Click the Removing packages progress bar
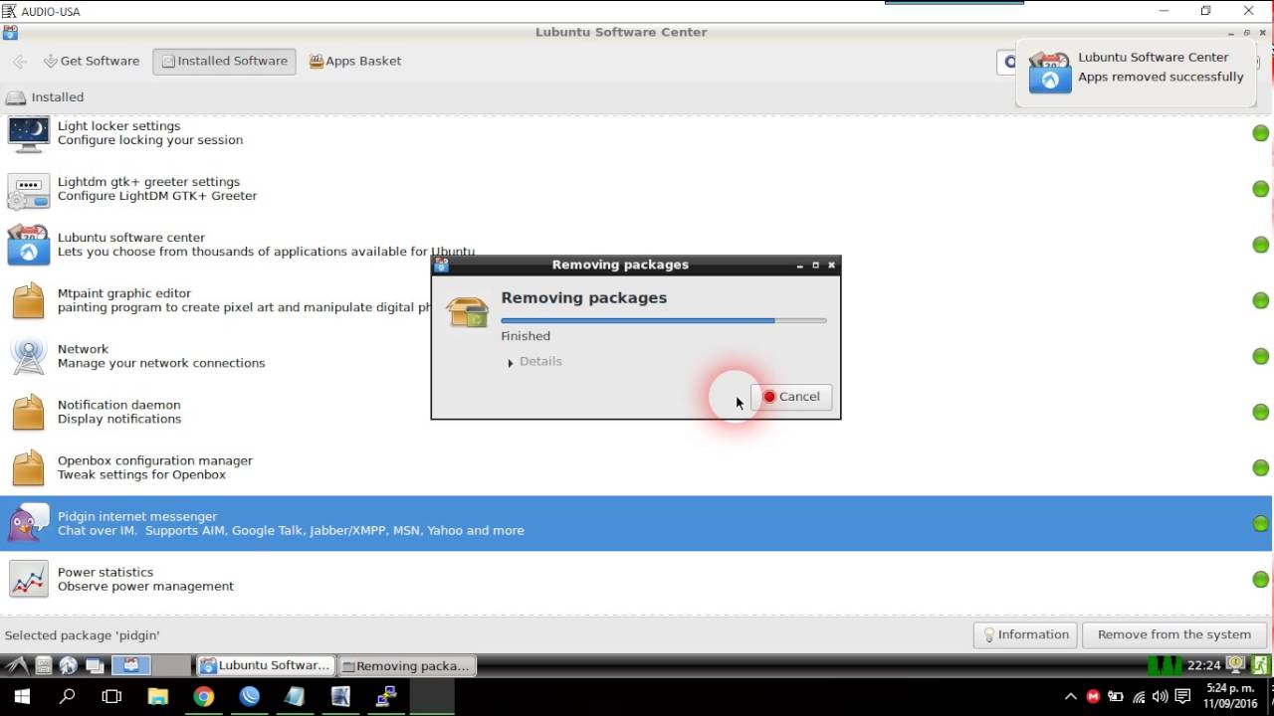Viewport: 1274px width, 716px height. click(x=664, y=321)
